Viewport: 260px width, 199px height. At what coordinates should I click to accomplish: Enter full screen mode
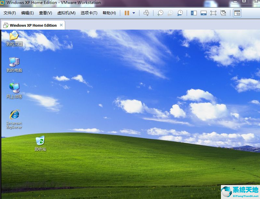[213, 13]
